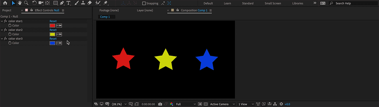
Task: Open the choose grid and guide options icon
Action: 131,104
